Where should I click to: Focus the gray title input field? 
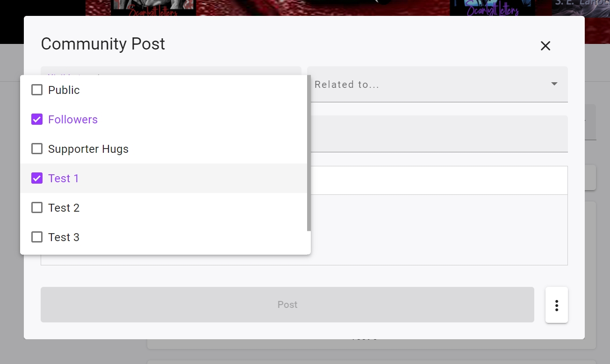[x=439, y=134]
